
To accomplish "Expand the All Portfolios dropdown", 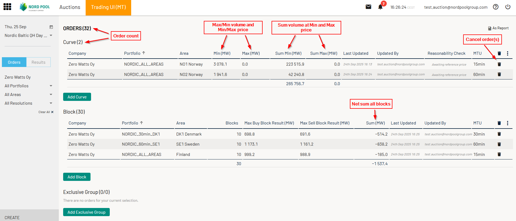I will pos(51,86).
